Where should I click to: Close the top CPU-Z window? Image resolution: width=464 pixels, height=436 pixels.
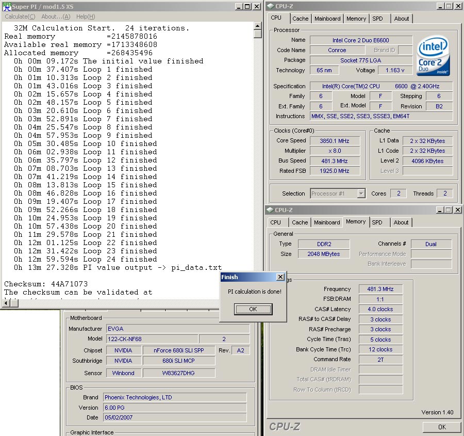point(458,6)
